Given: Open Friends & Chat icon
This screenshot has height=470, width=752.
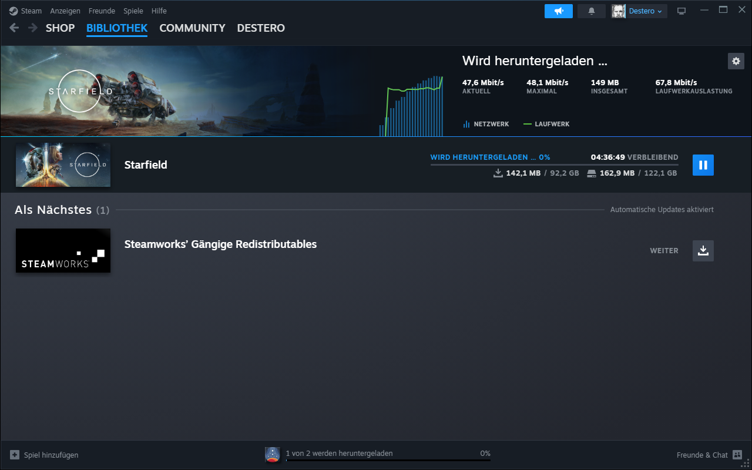Looking at the screenshot, I should (737, 455).
